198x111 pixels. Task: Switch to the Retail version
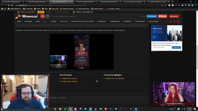click(41, 12)
